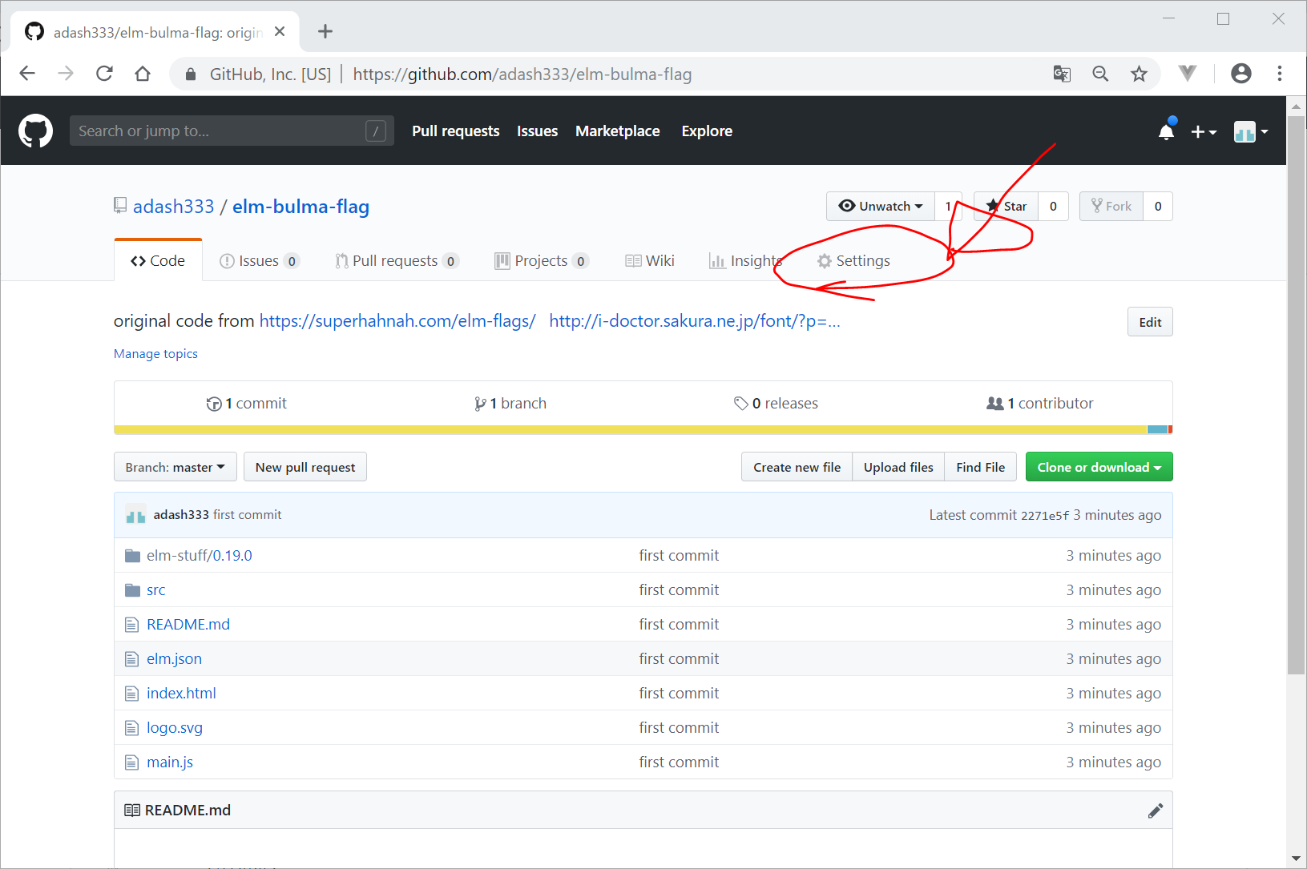This screenshot has height=869, width=1307.
Task: Bookmark this page with the star
Action: pos(1139,74)
